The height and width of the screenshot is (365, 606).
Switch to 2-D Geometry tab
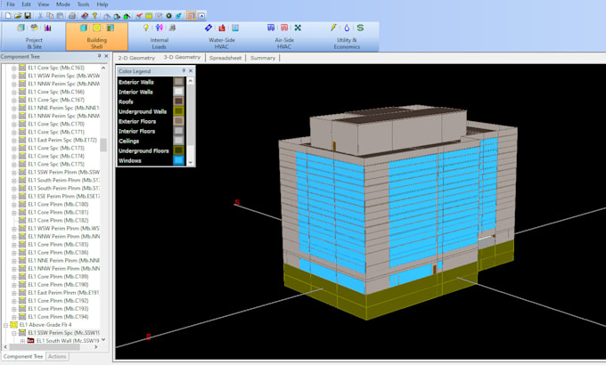(x=136, y=58)
